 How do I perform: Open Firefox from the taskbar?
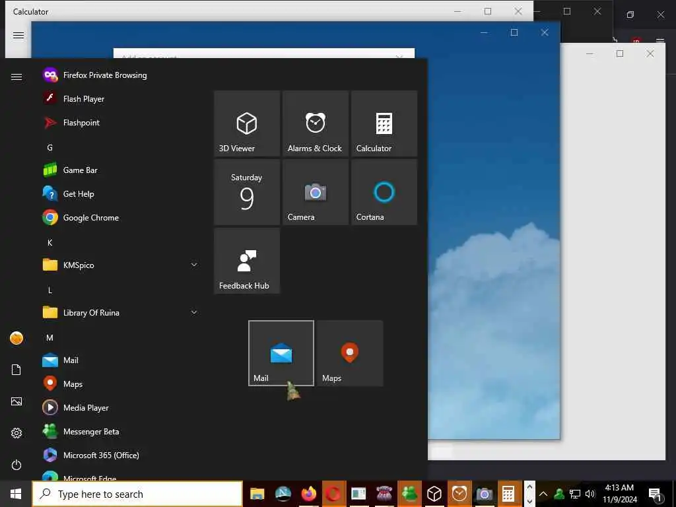click(x=308, y=494)
